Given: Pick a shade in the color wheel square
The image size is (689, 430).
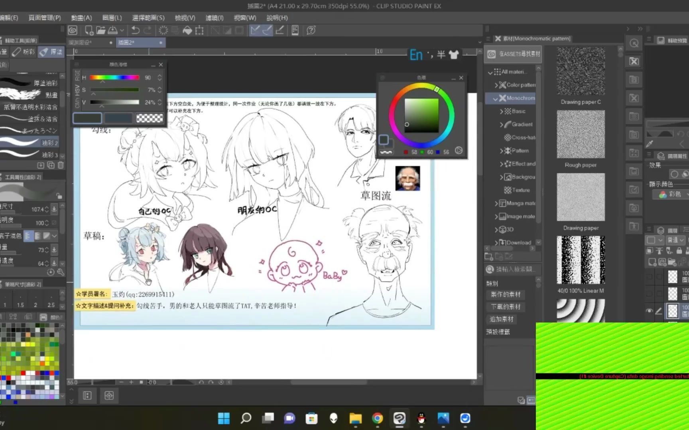Looking at the screenshot, I should 421,115.
